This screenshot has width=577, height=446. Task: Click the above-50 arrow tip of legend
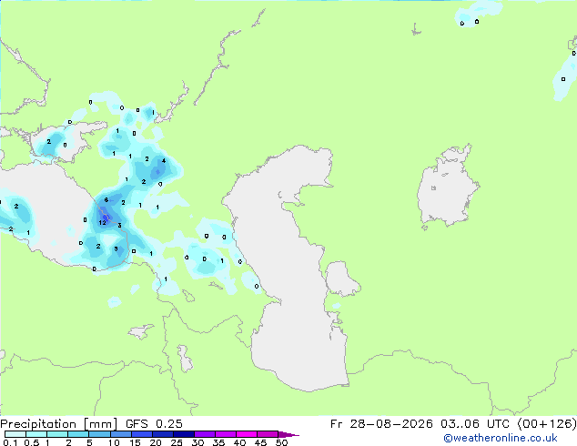click(x=288, y=434)
